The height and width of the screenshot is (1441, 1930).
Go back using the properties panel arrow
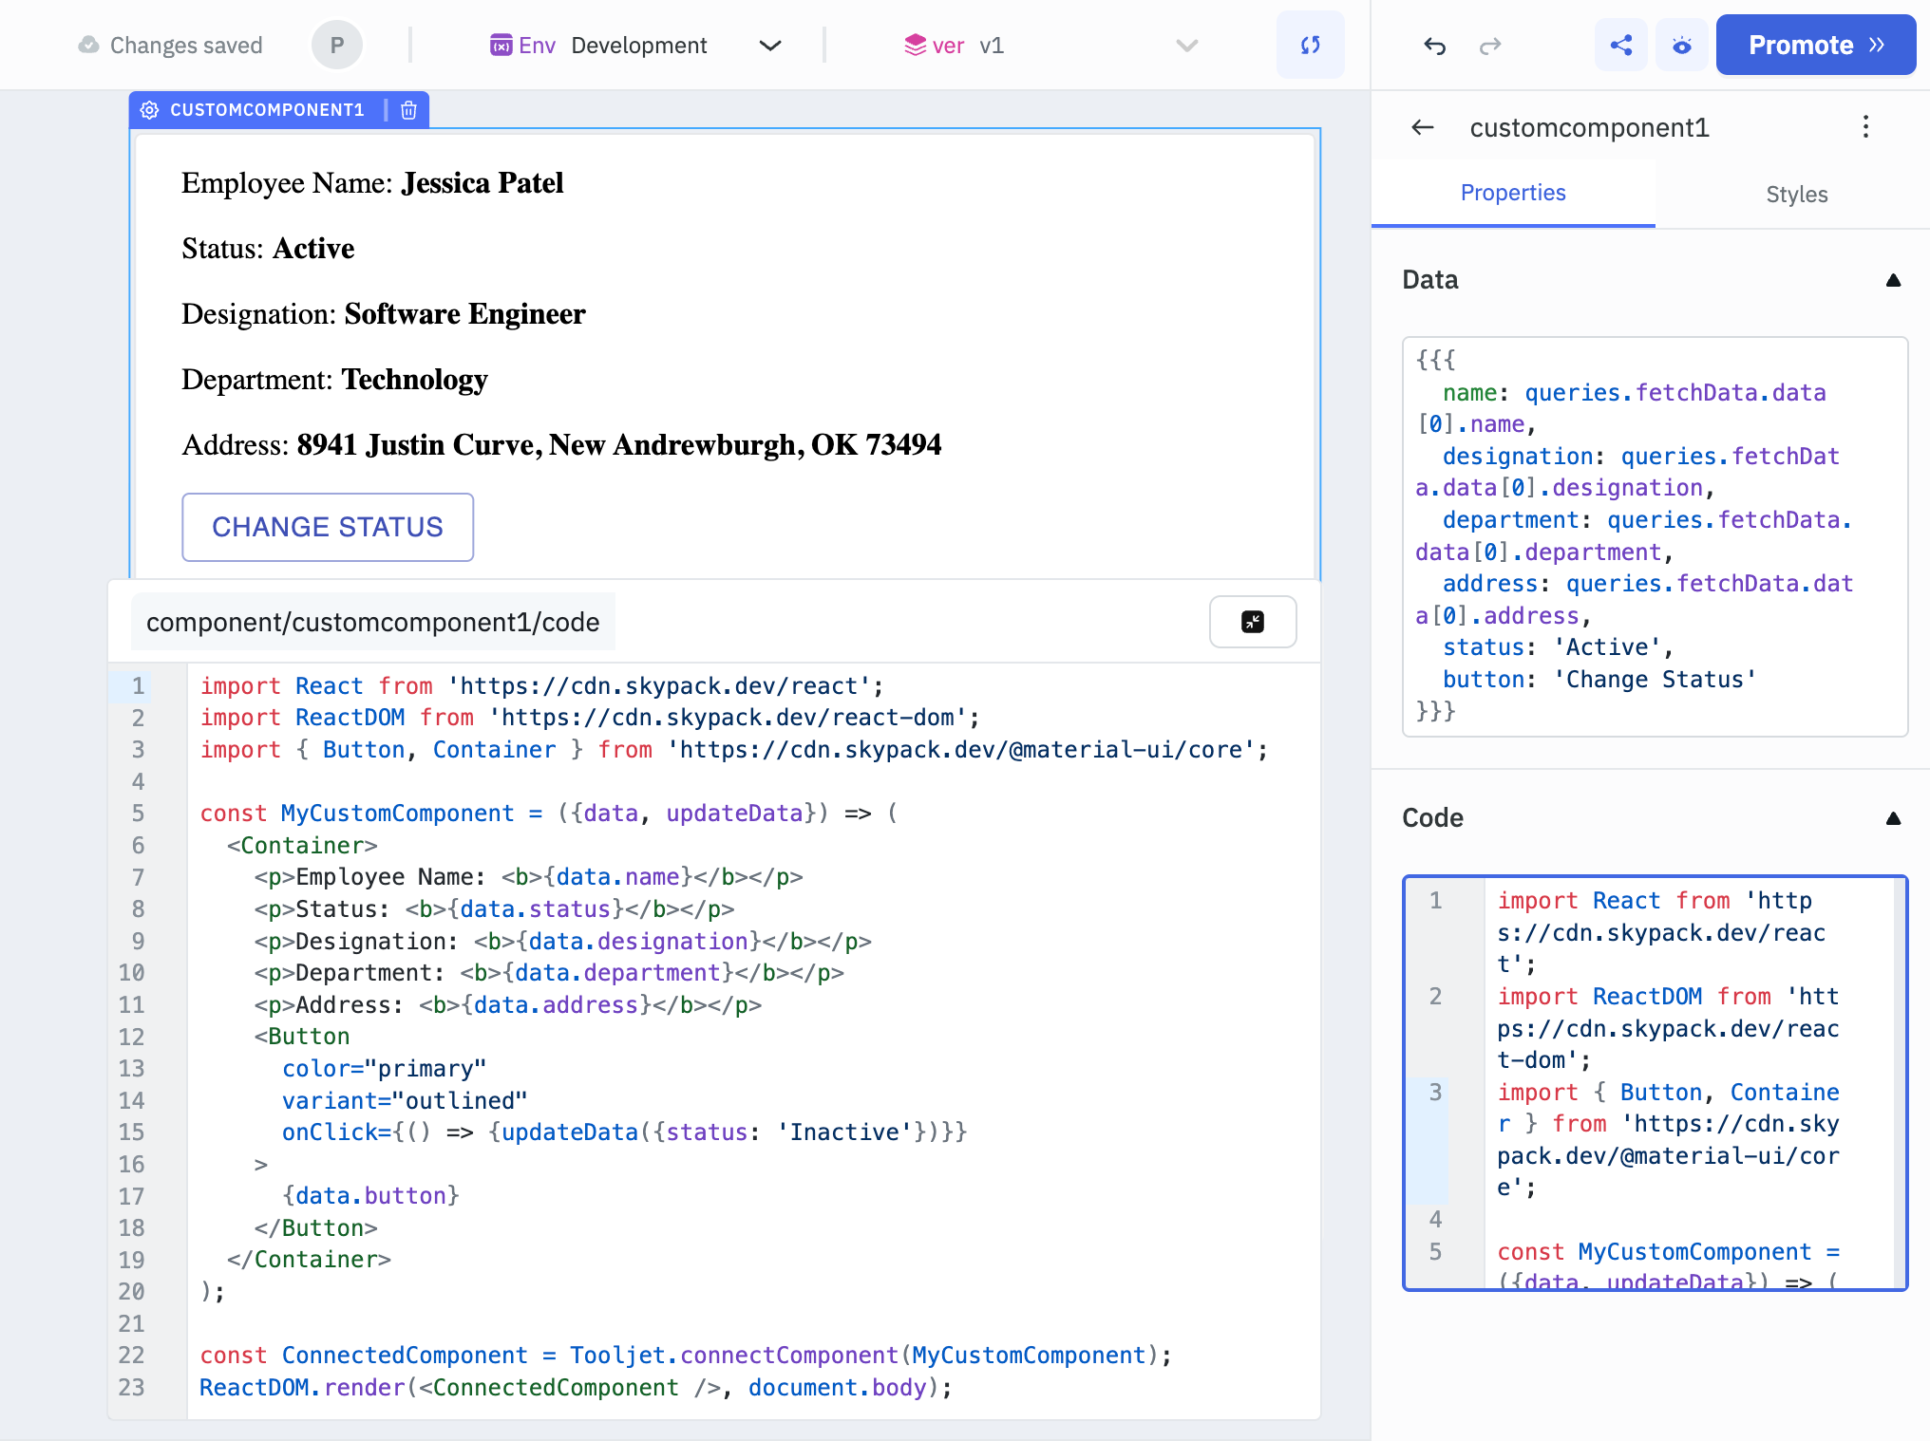click(1422, 127)
